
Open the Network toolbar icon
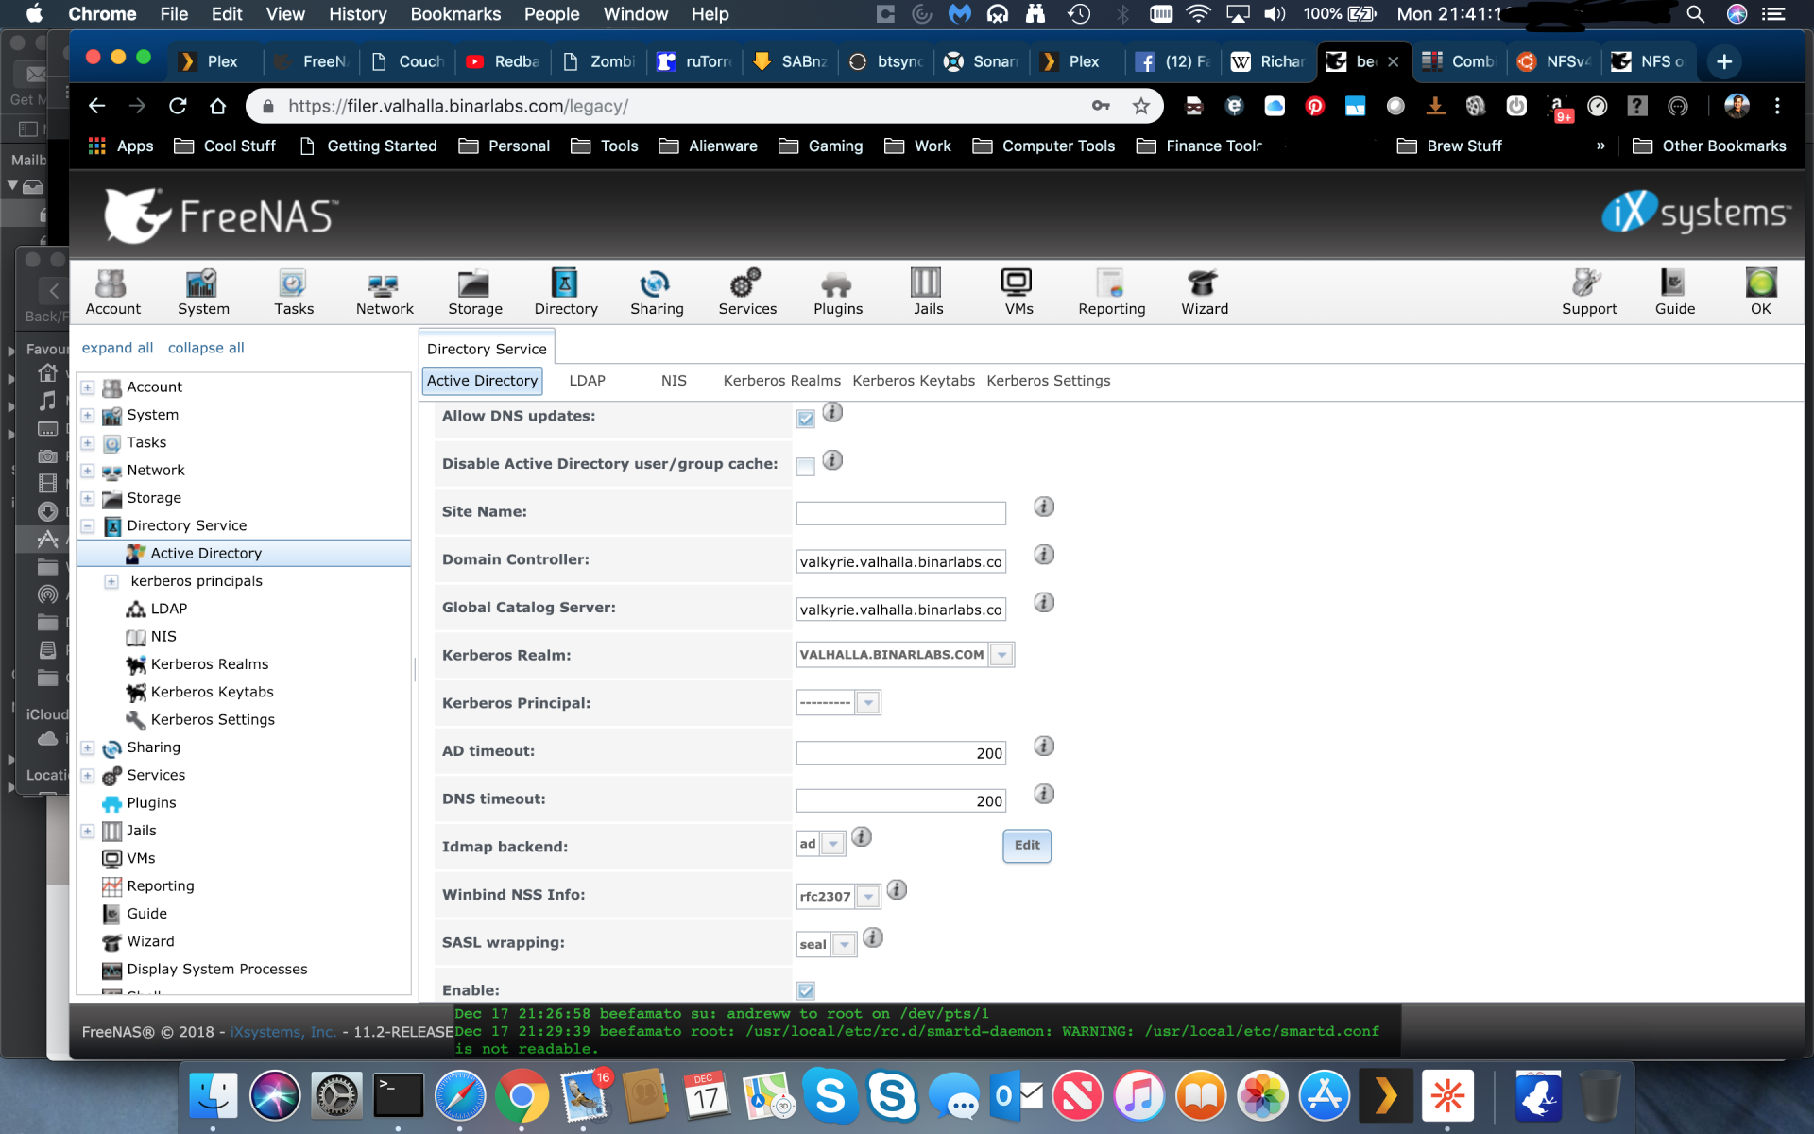[385, 292]
